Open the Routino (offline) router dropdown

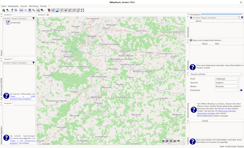(216, 74)
